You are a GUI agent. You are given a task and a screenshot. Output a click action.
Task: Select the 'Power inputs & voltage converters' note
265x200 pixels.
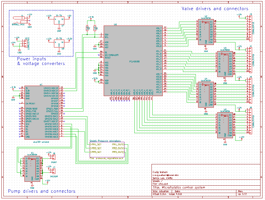[41, 61]
